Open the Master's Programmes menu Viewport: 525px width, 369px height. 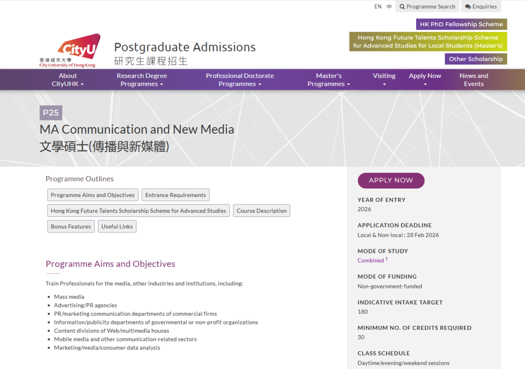pyautogui.click(x=329, y=80)
